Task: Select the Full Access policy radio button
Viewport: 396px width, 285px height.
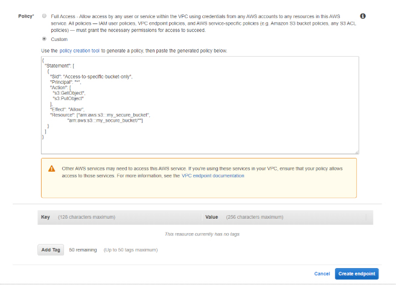Action: pos(44,16)
